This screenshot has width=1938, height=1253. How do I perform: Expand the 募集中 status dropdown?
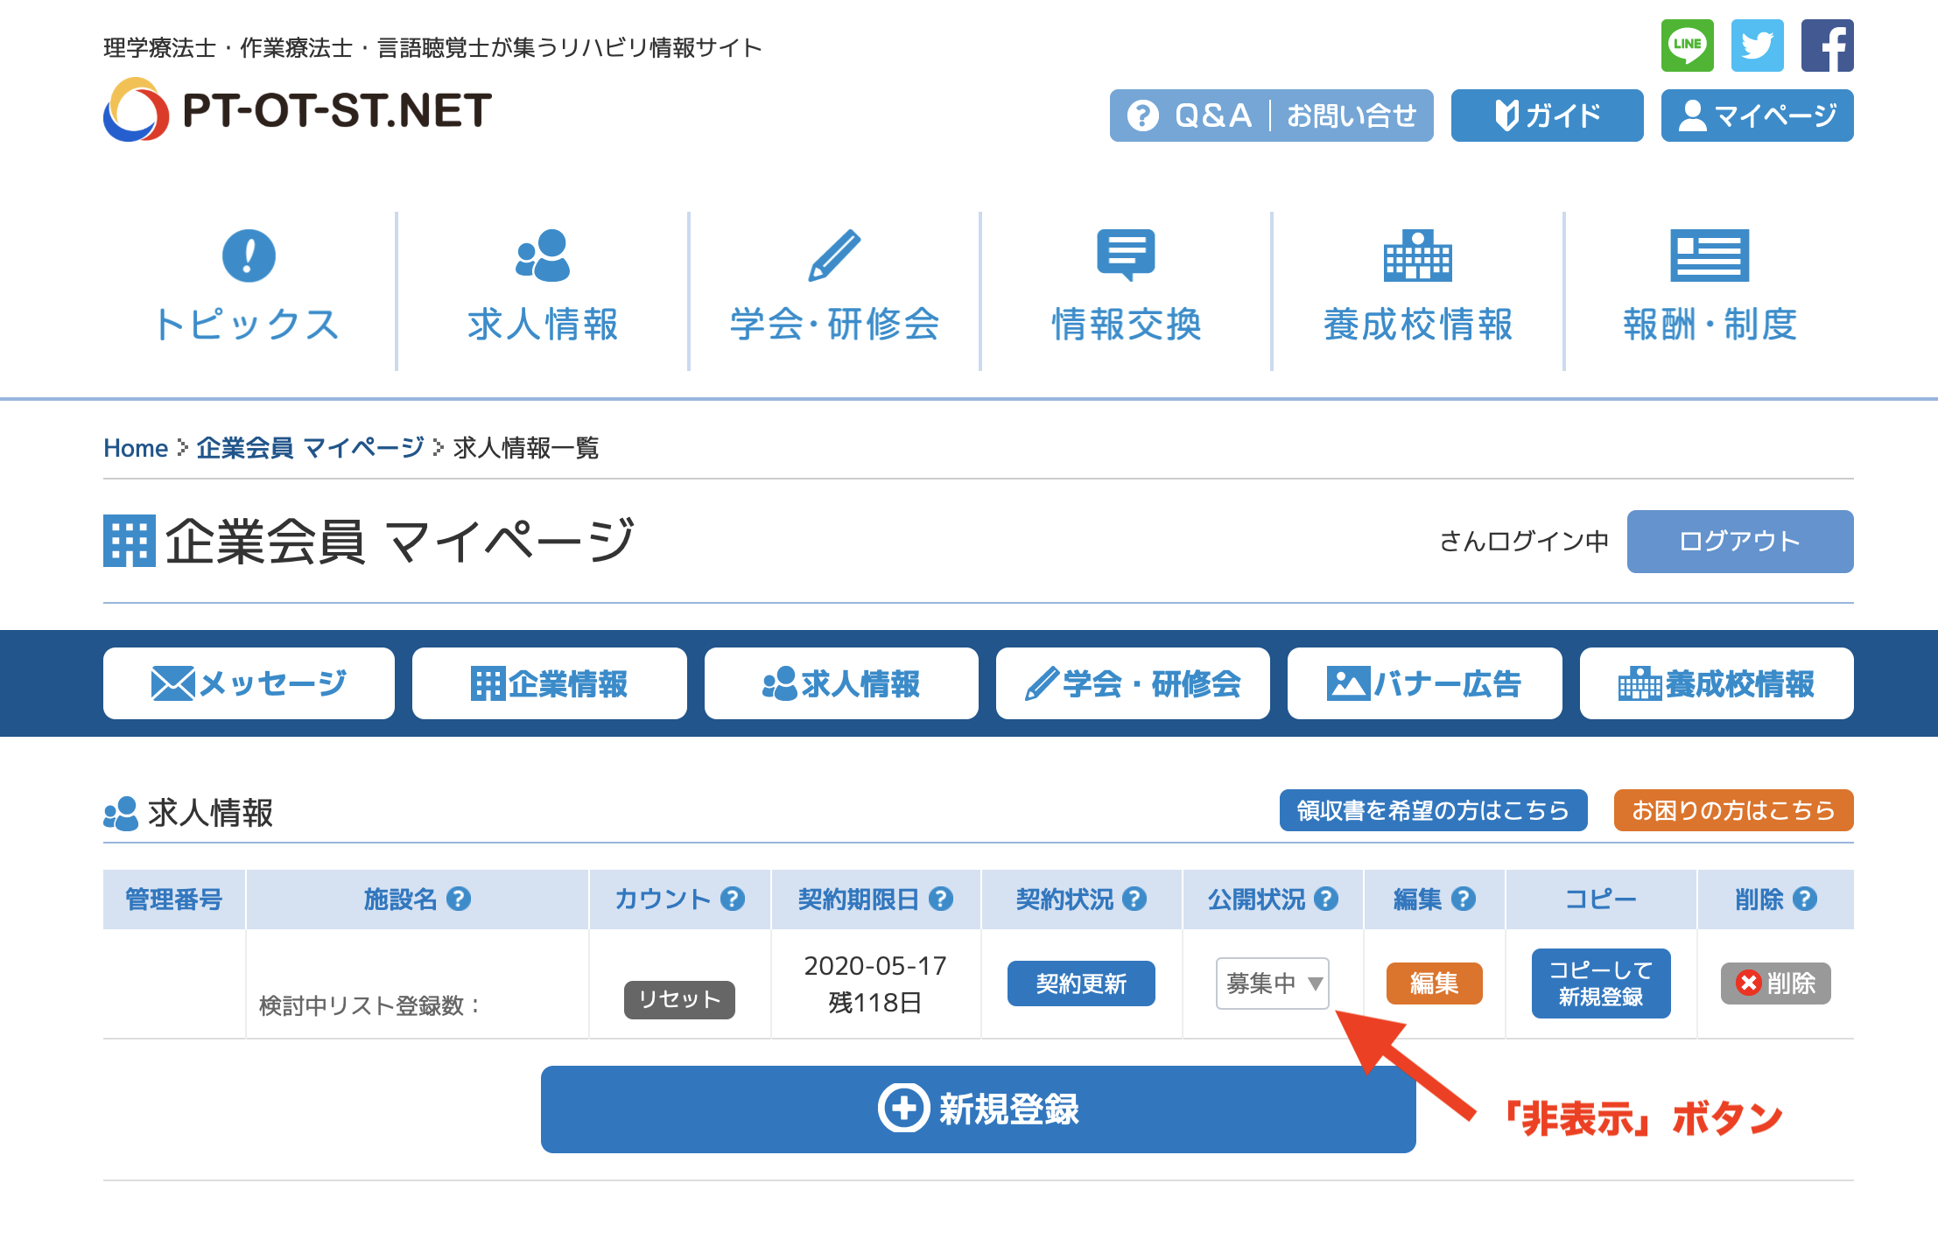[1272, 983]
